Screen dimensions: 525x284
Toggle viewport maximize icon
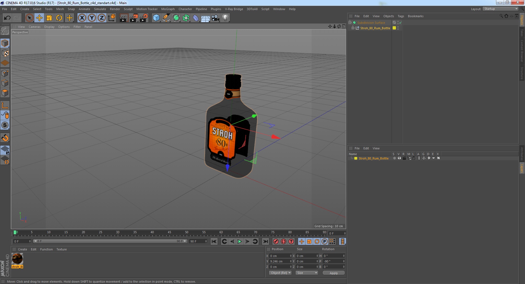click(344, 26)
